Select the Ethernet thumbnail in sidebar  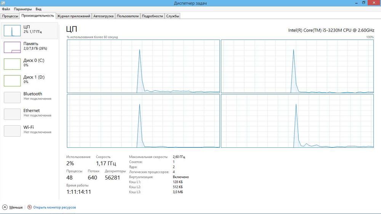12,114
